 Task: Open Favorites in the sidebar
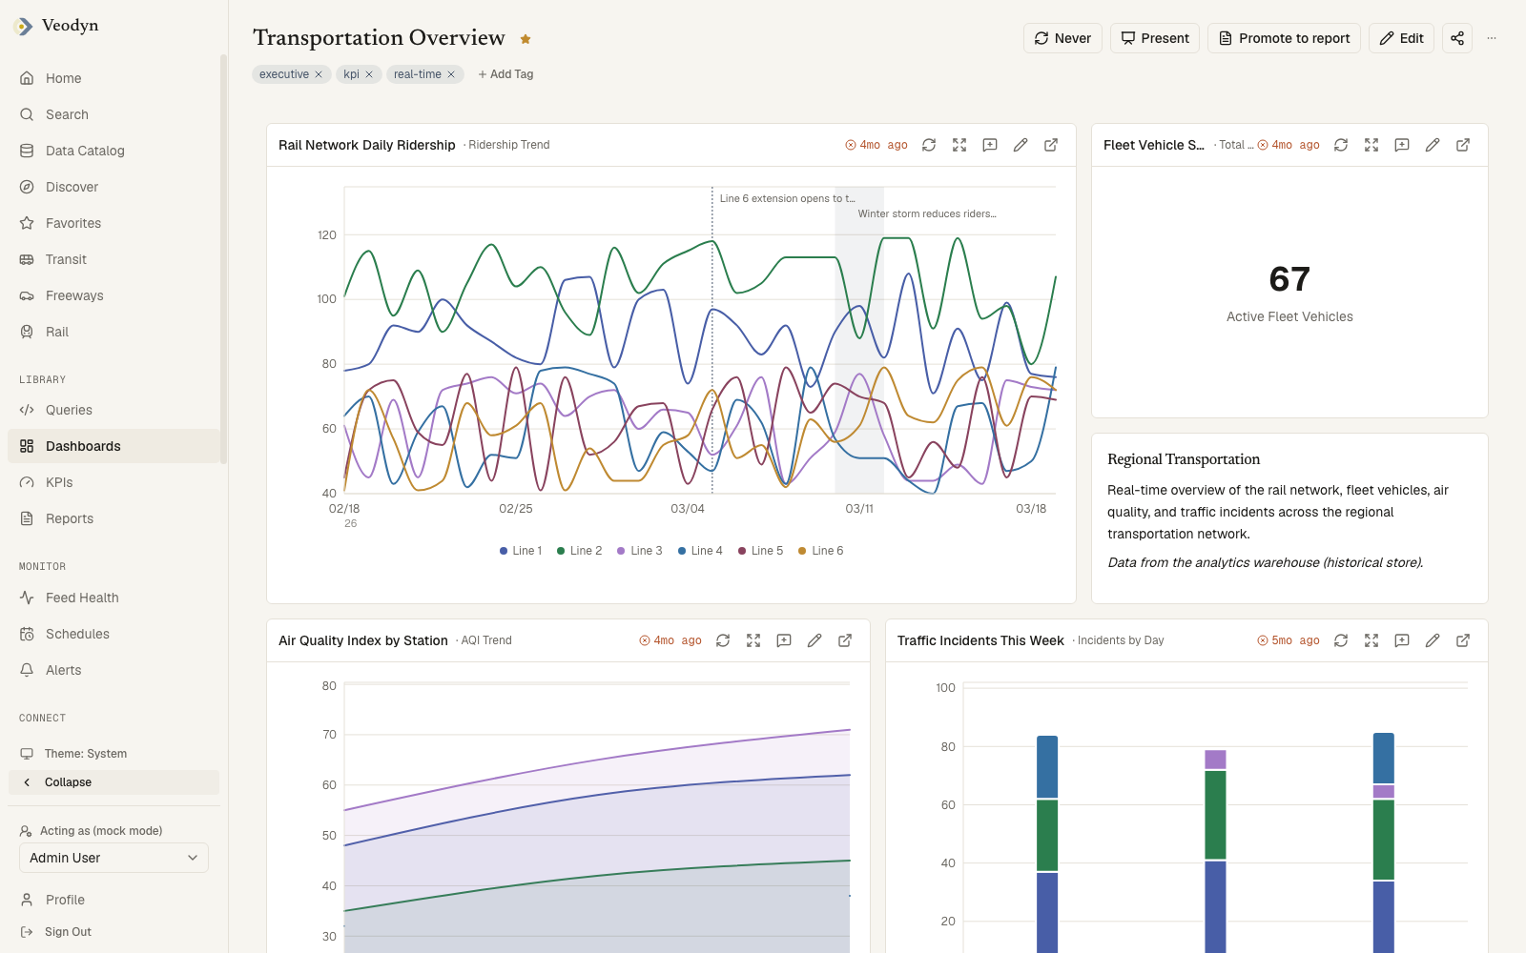(113, 223)
